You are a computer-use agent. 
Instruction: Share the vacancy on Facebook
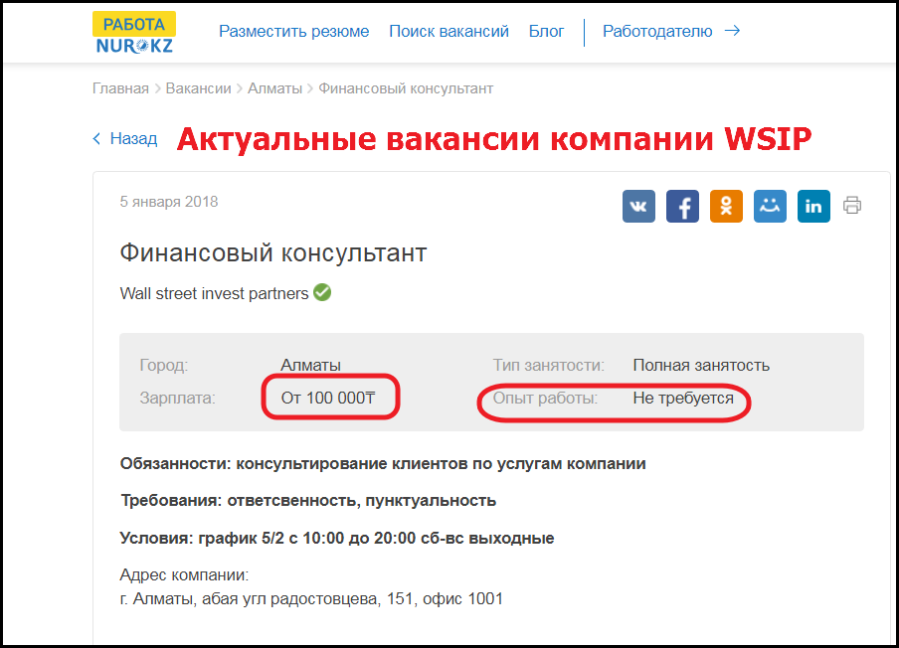click(x=682, y=206)
